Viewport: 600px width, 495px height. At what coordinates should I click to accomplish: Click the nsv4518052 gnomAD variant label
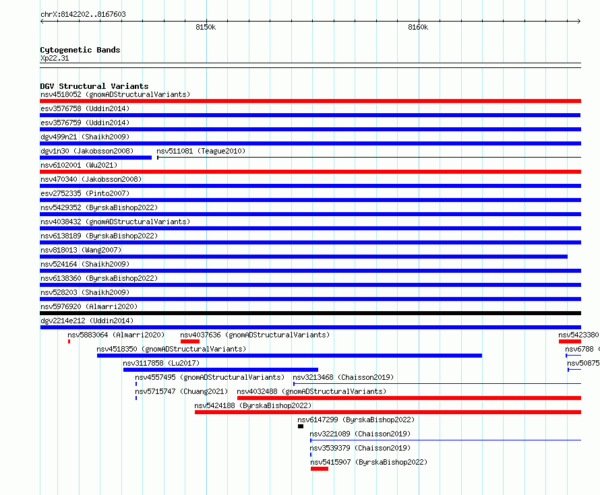click(x=115, y=94)
